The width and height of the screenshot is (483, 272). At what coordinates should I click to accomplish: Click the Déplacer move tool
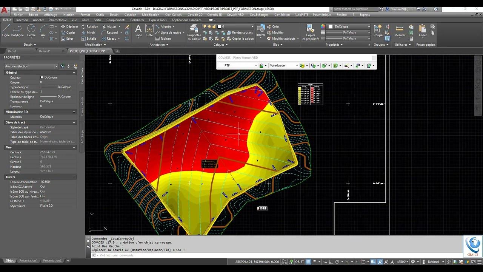tap(69, 26)
